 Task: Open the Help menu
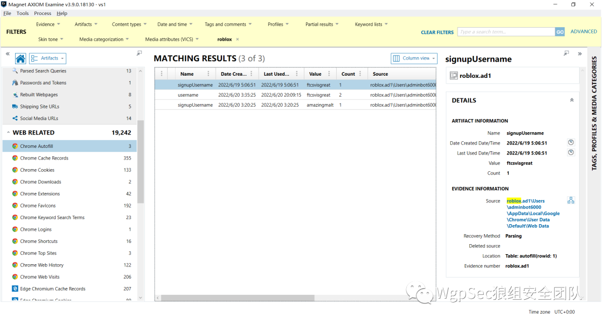(62, 13)
